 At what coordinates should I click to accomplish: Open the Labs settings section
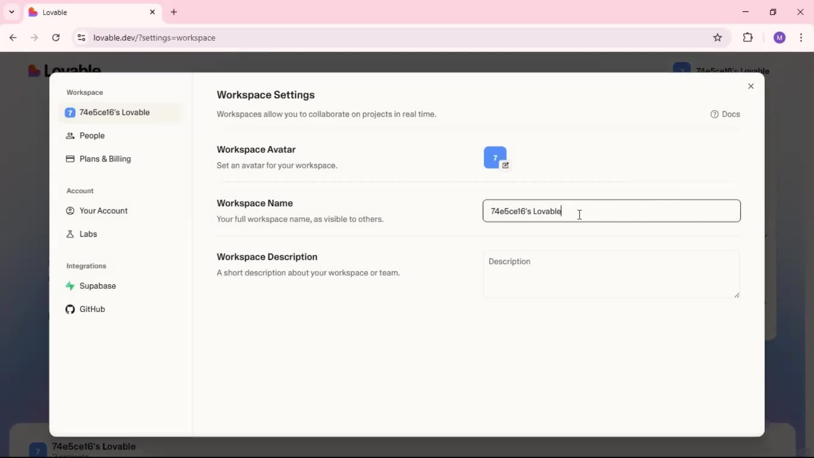(x=121, y=234)
